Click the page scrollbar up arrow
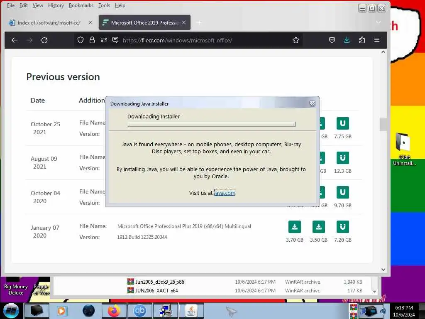 coord(383,52)
